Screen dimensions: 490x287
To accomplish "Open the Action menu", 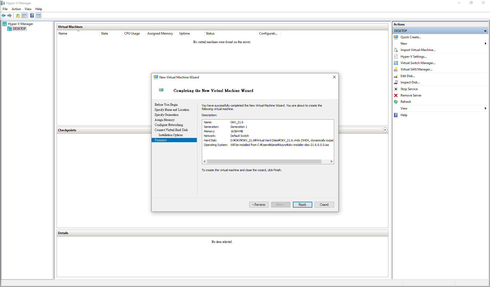I will point(16,9).
